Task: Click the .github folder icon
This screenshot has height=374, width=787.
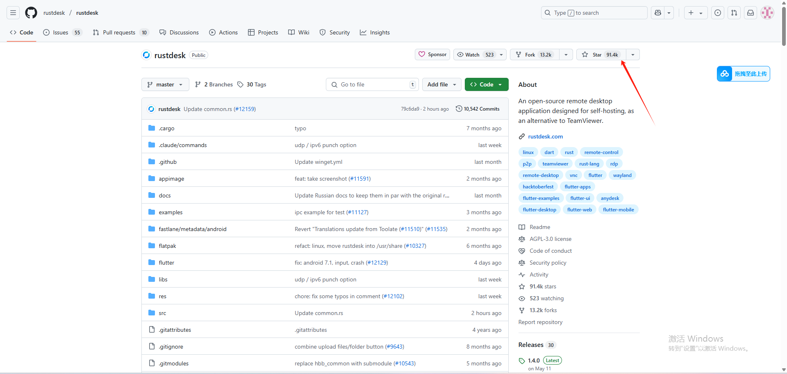Action: (152, 161)
